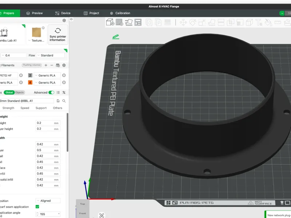Save the process preset with disk icon
Viewport: 291px width, 218px height.
(x=58, y=101)
